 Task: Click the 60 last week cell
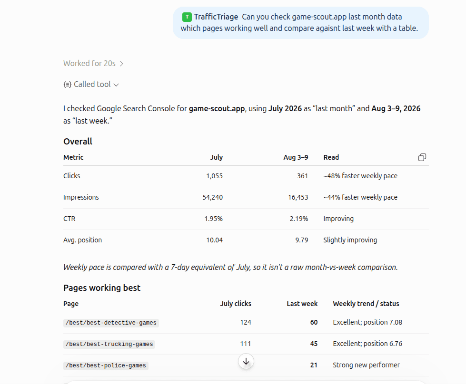click(314, 322)
